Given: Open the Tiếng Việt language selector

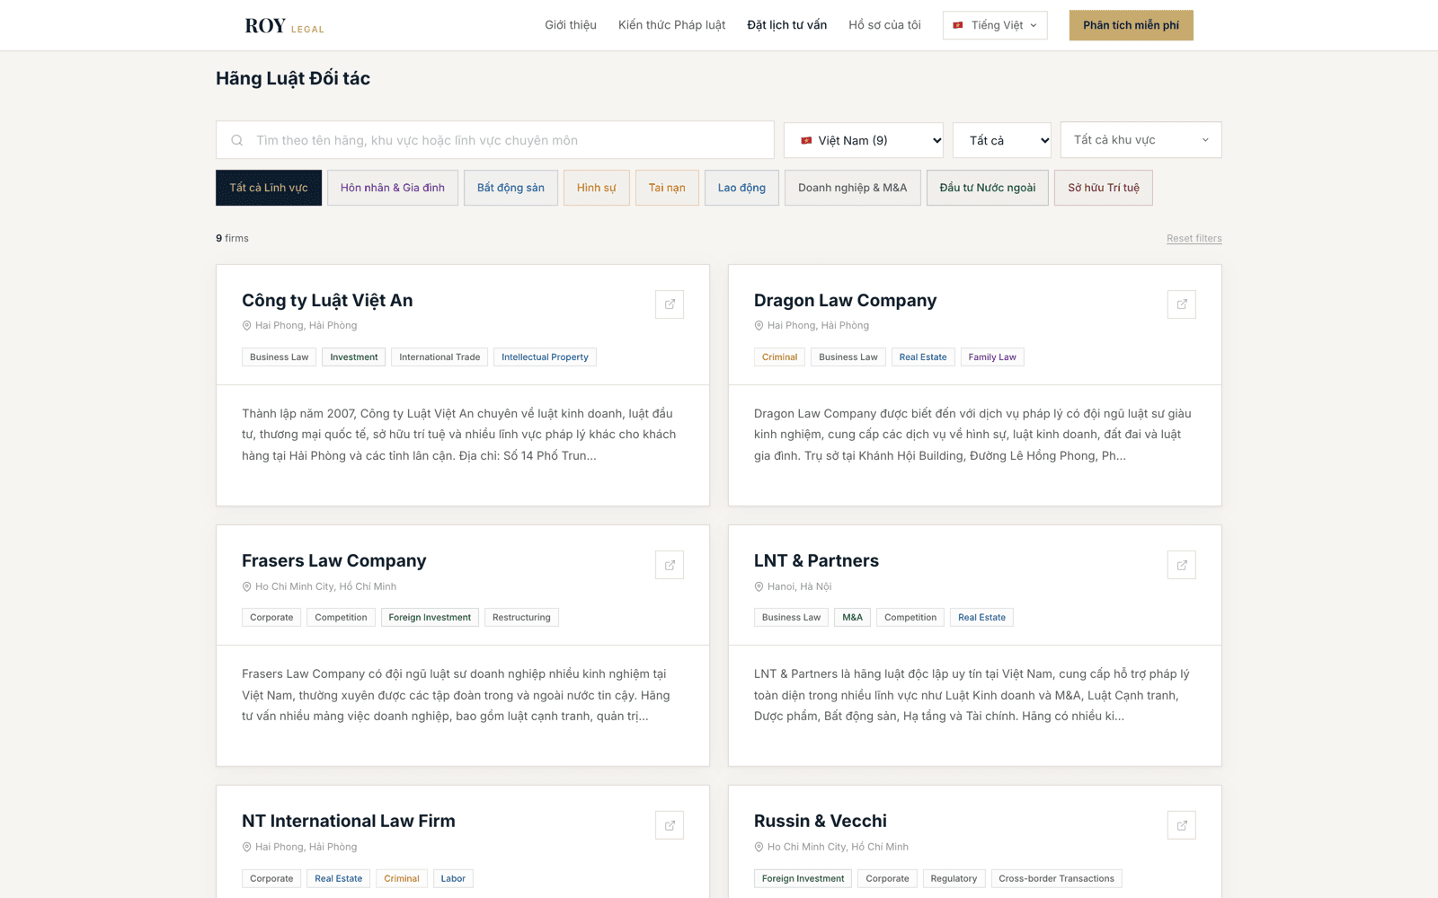Looking at the screenshot, I should pos(995,25).
